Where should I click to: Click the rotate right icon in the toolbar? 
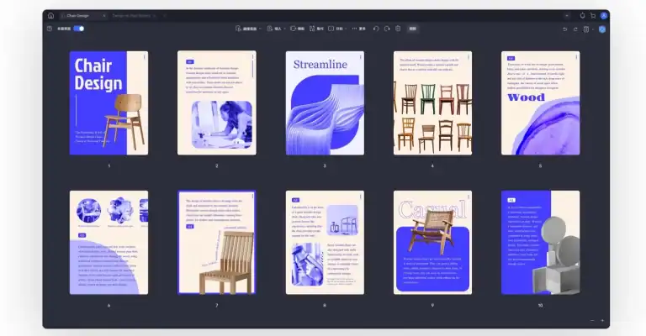[386, 29]
